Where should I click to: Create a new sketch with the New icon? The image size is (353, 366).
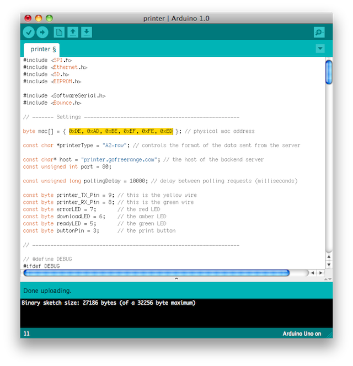(x=59, y=32)
